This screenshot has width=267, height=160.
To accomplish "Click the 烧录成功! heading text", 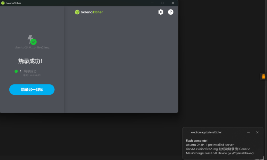I will click(x=30, y=61).
